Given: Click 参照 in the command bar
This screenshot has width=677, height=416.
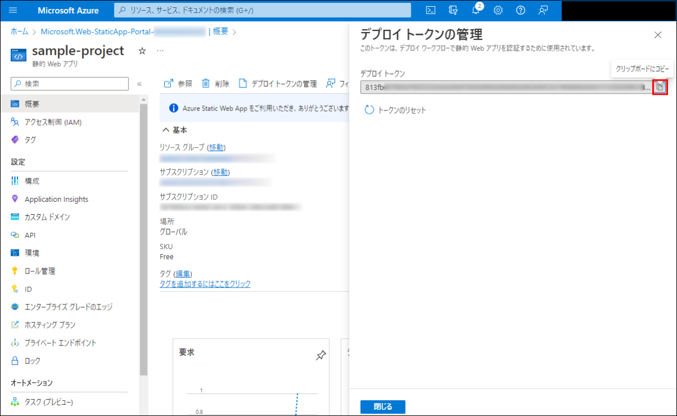Looking at the screenshot, I should [x=178, y=83].
